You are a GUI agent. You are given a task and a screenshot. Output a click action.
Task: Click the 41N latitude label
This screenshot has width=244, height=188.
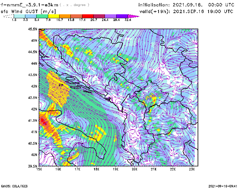pos(34,132)
